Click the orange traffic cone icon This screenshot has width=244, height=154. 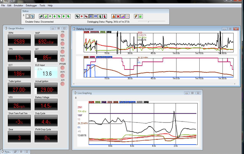point(114,16)
